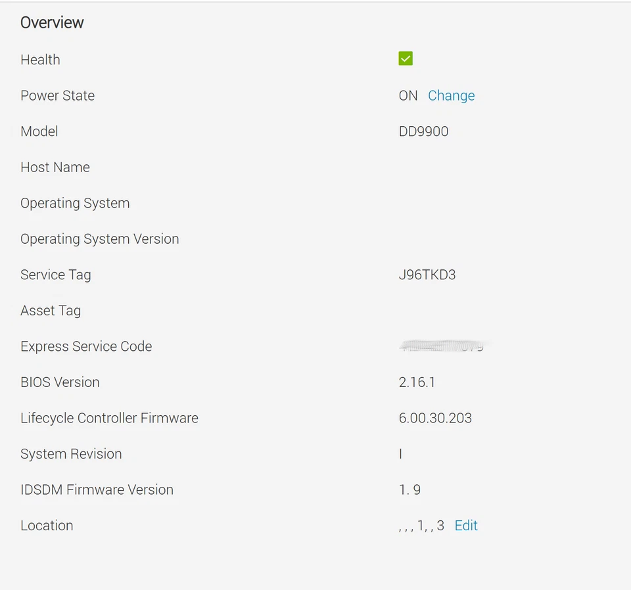Click the Asset Tag label
631x590 pixels.
(51, 311)
